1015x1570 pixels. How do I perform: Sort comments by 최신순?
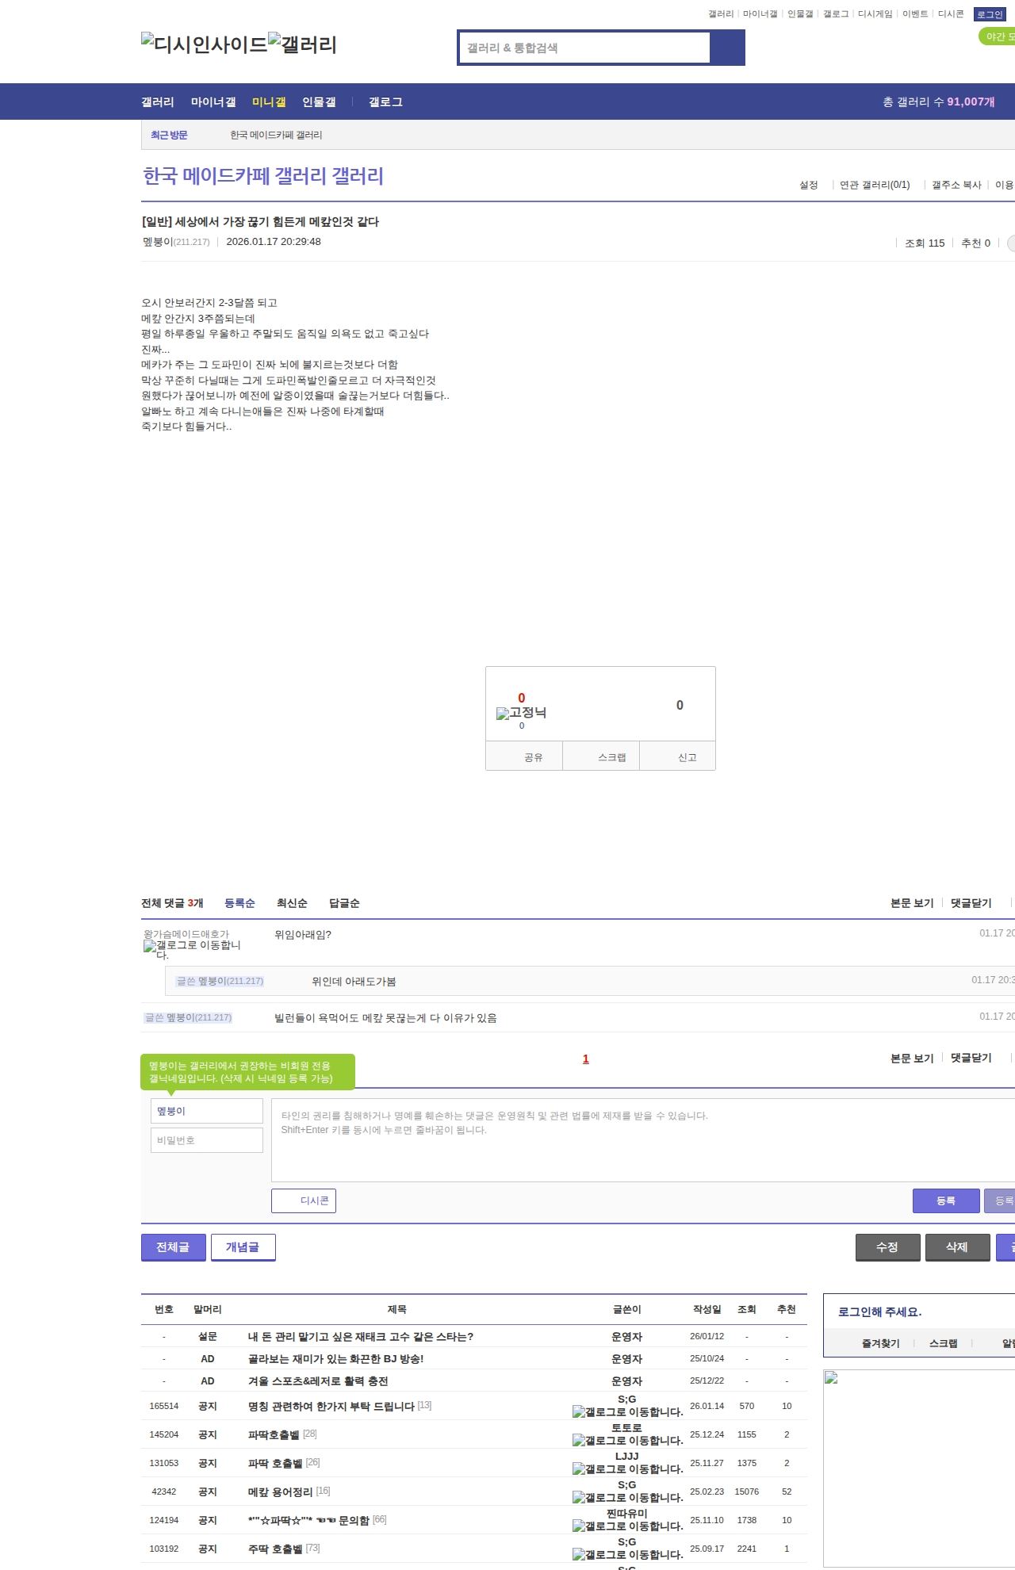292,903
